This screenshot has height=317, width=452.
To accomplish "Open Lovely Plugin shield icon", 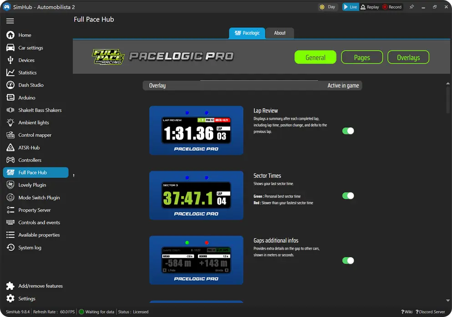I will tap(10, 185).
